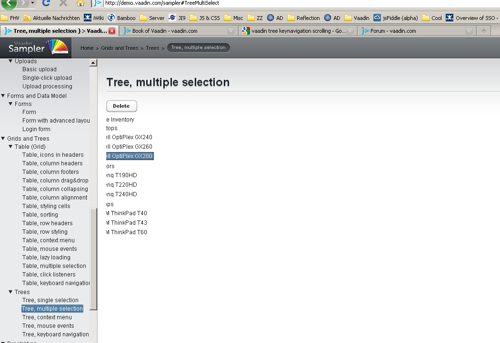Click the Home breadcrumb link
Image resolution: width=500 pixels, height=343 pixels.
point(87,48)
